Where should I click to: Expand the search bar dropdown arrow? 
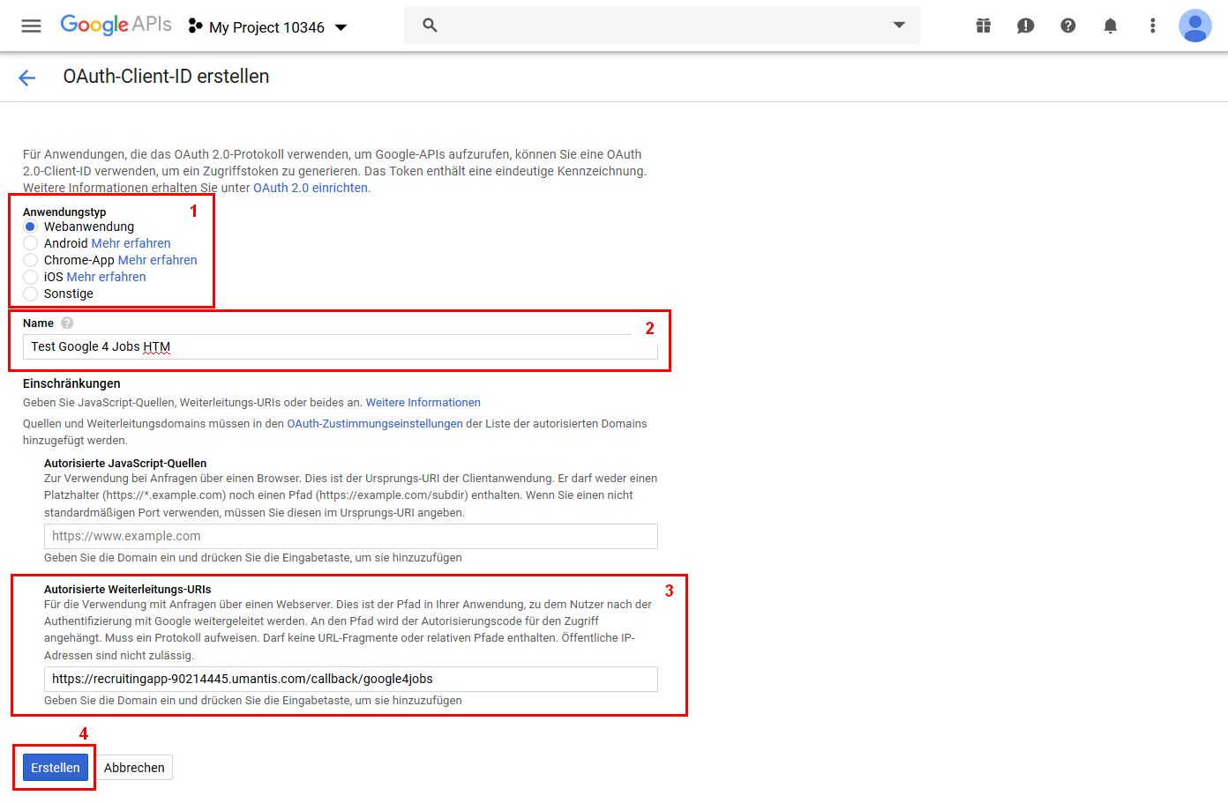click(899, 26)
